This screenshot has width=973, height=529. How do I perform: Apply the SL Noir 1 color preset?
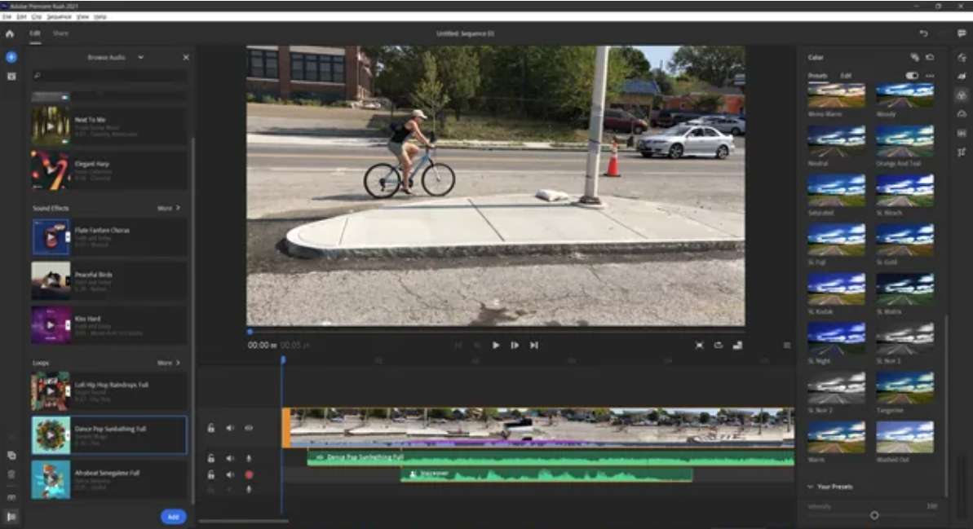click(904, 338)
